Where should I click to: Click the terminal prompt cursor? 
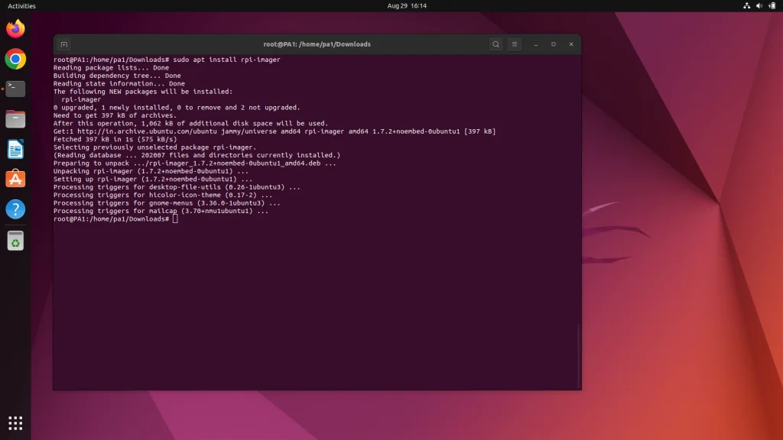(x=175, y=219)
